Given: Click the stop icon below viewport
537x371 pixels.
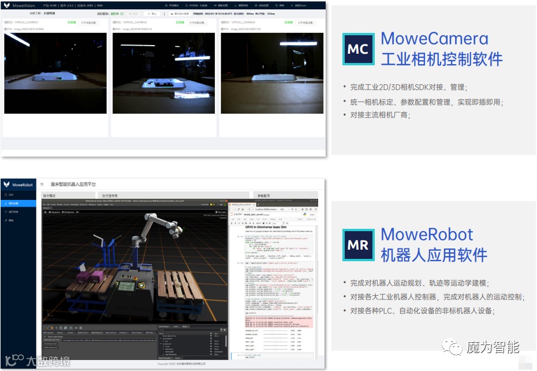Looking at the screenshot, I should (81, 328).
